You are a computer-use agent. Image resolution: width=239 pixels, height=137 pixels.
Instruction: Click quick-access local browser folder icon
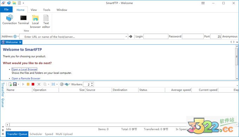pyautogui.click(x=14, y=3)
